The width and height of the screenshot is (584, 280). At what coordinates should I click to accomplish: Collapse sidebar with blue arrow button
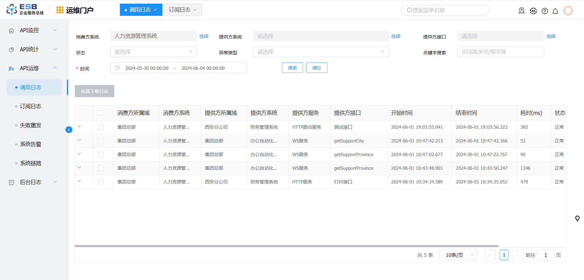pos(69,130)
